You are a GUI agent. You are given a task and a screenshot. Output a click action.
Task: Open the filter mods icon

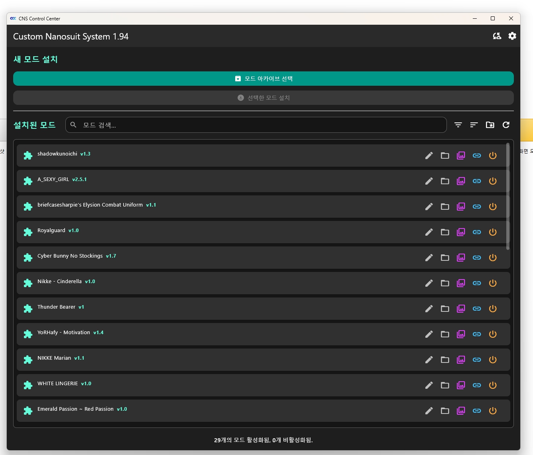point(458,125)
